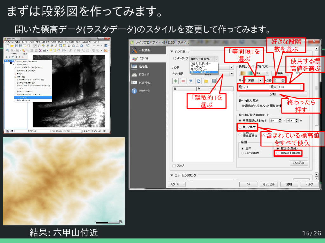
Task: Click the ヘルプ button
Action: tap(309, 184)
